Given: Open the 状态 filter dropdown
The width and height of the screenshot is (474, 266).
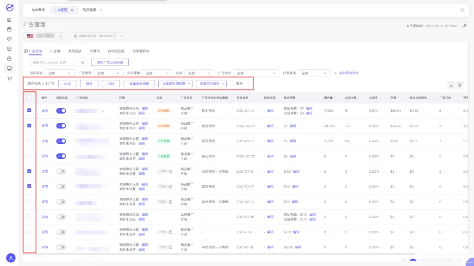Looking at the screenshot, I should coord(199,73).
